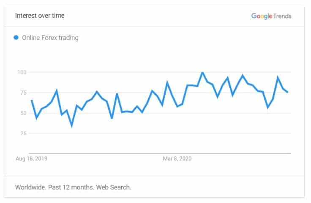Image resolution: width=311 pixels, height=203 pixels.
Task: Click the lowest dip of the trend line
Action: click(x=72, y=126)
